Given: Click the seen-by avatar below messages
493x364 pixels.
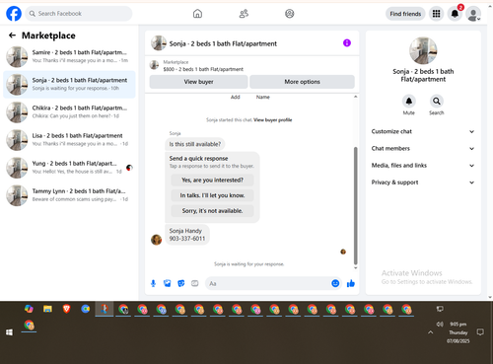Looking at the screenshot, I should pyautogui.click(x=343, y=252).
